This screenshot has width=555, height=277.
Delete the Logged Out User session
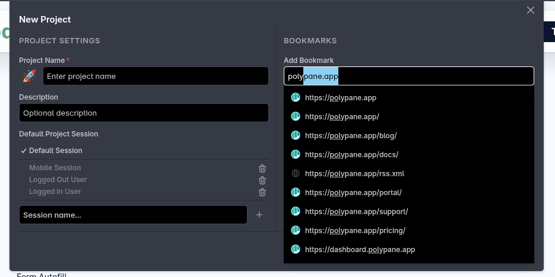point(262,180)
